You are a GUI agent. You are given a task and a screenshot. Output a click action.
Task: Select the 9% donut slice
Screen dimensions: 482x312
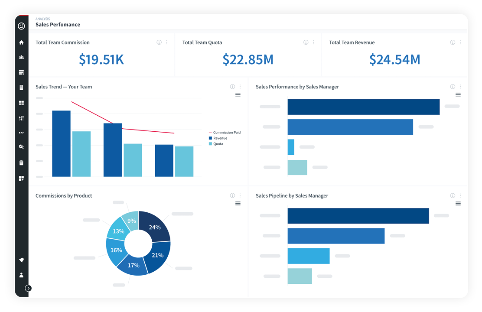131,221
